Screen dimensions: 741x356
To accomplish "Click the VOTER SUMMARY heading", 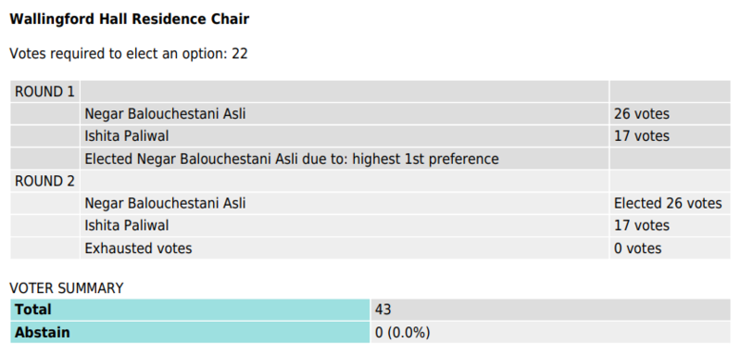I will click(x=66, y=288).
